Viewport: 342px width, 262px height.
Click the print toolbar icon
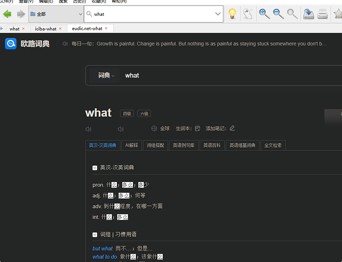point(323,14)
